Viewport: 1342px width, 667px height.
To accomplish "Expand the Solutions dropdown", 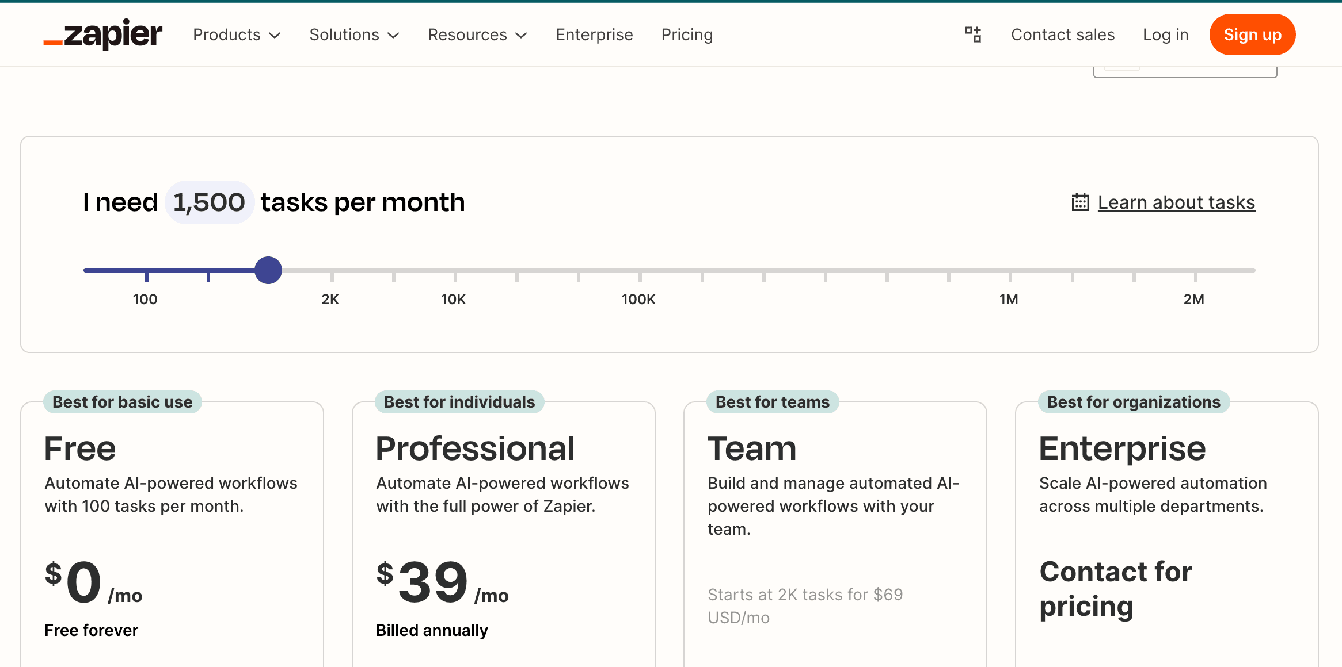I will point(354,34).
